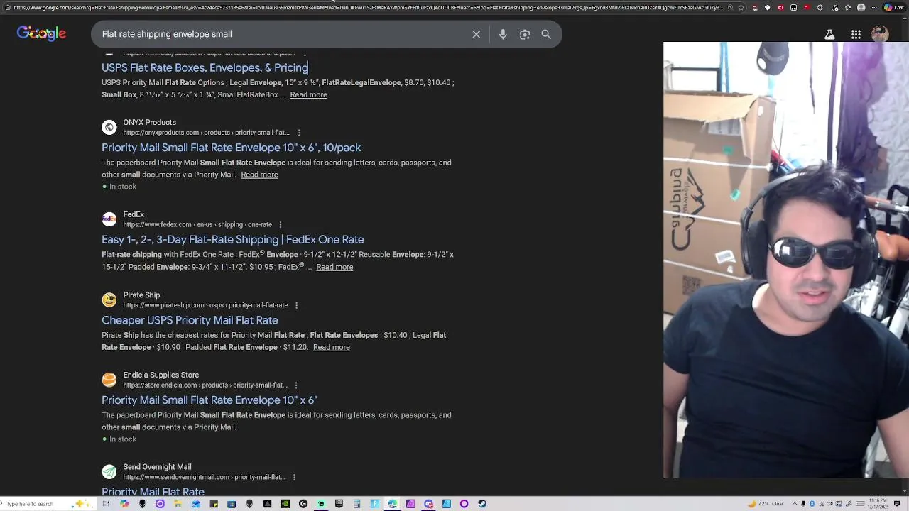Viewport: 909px width, 511px height.
Task: Go to Google home via the logo
Action: (x=41, y=33)
